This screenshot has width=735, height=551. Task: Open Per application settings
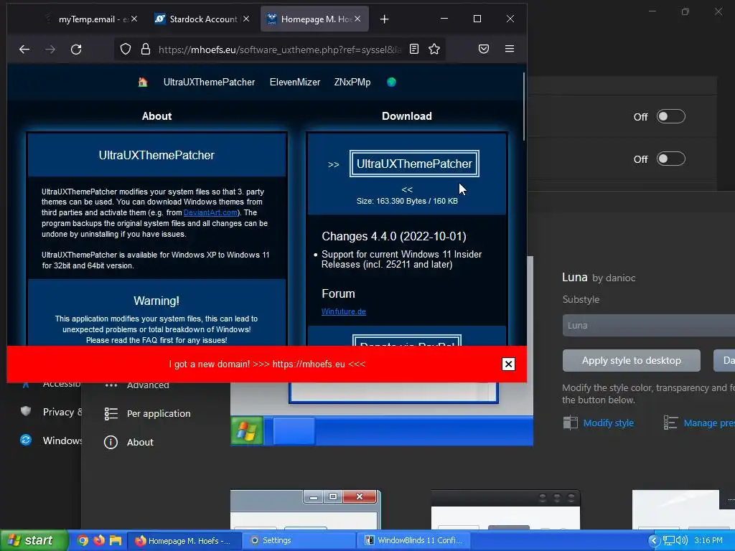[159, 414]
